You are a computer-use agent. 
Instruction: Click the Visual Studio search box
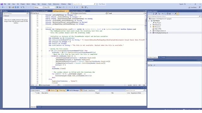[84, 4]
